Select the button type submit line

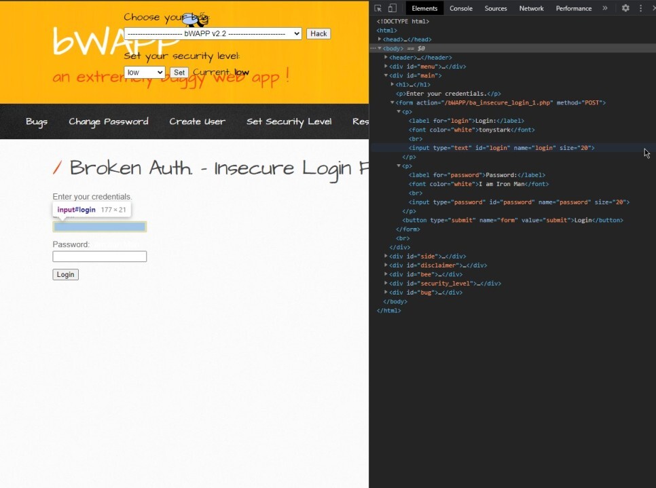tap(513, 221)
